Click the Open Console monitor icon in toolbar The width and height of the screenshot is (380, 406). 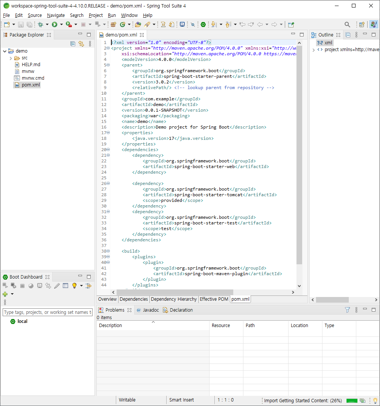(x=182, y=24)
